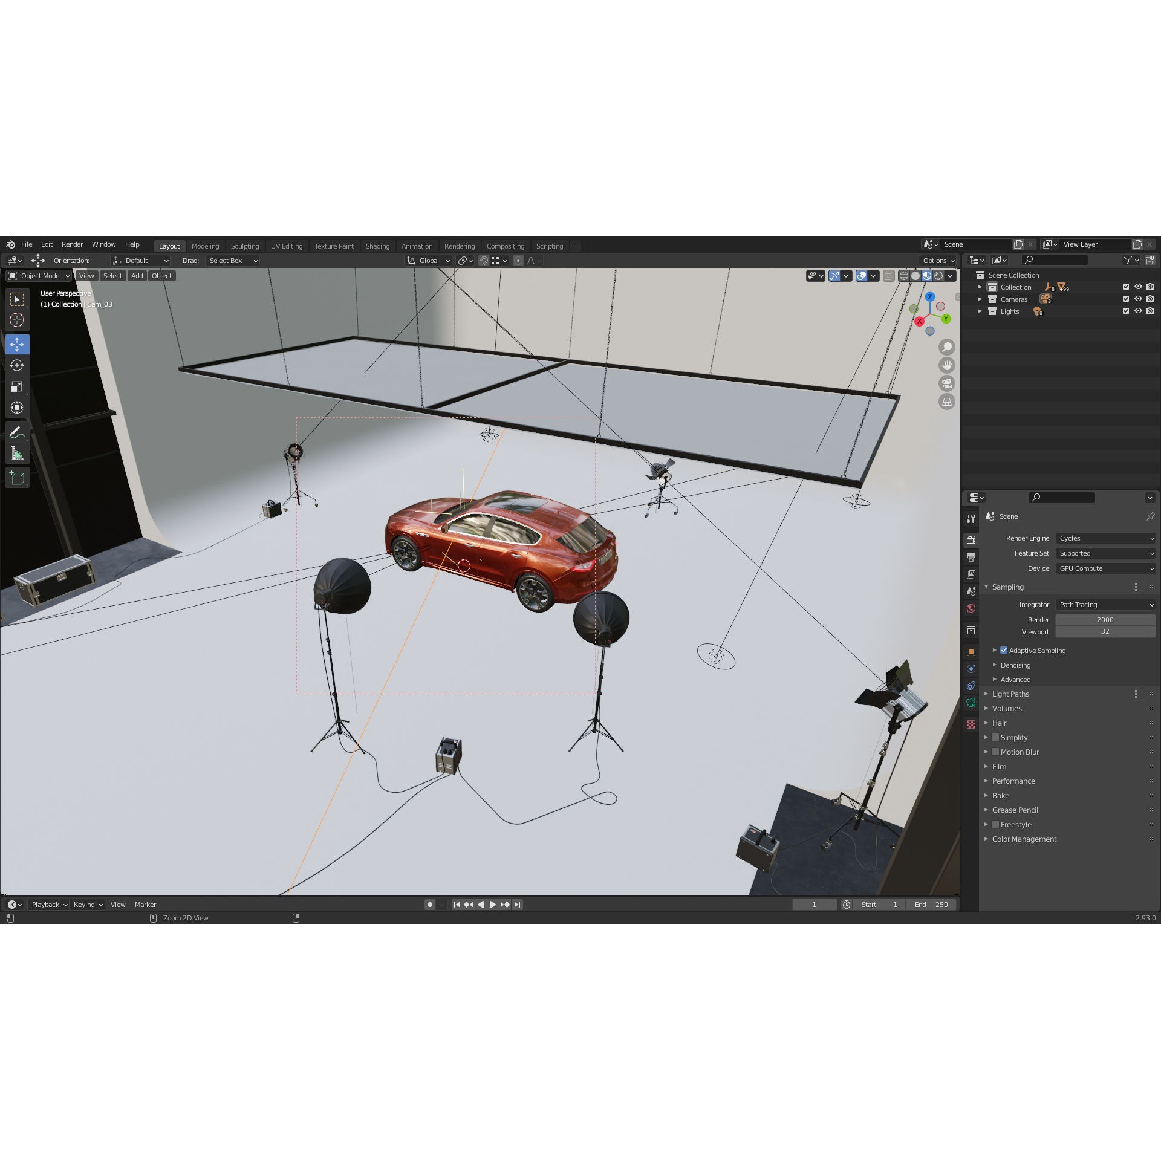This screenshot has width=1161, height=1161.
Task: Hide the Lights collection with its eye toggle
Action: click(1138, 311)
